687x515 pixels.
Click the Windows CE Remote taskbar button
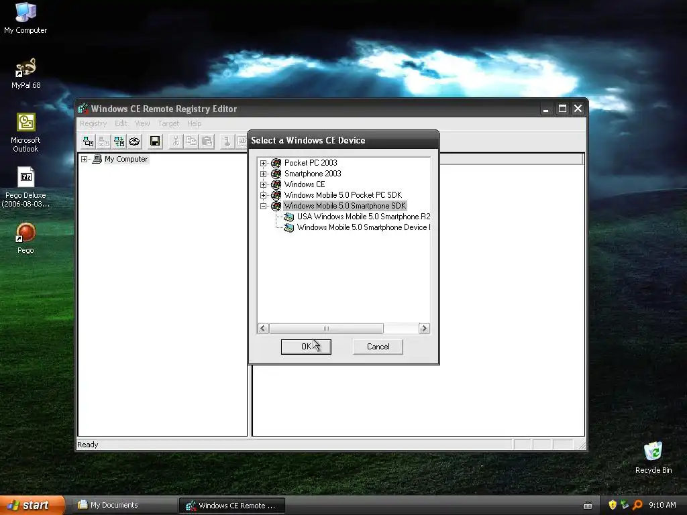(x=231, y=506)
